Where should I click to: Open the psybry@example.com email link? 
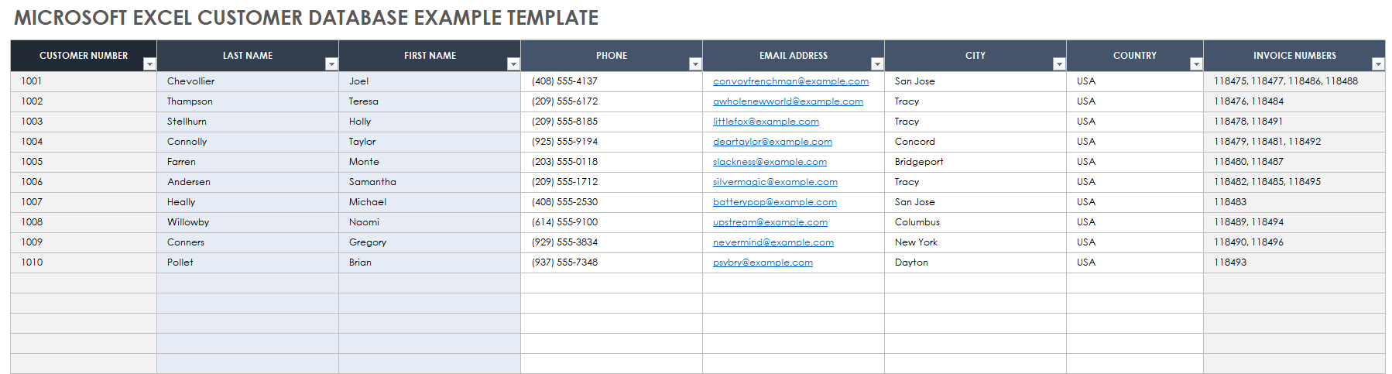(763, 262)
